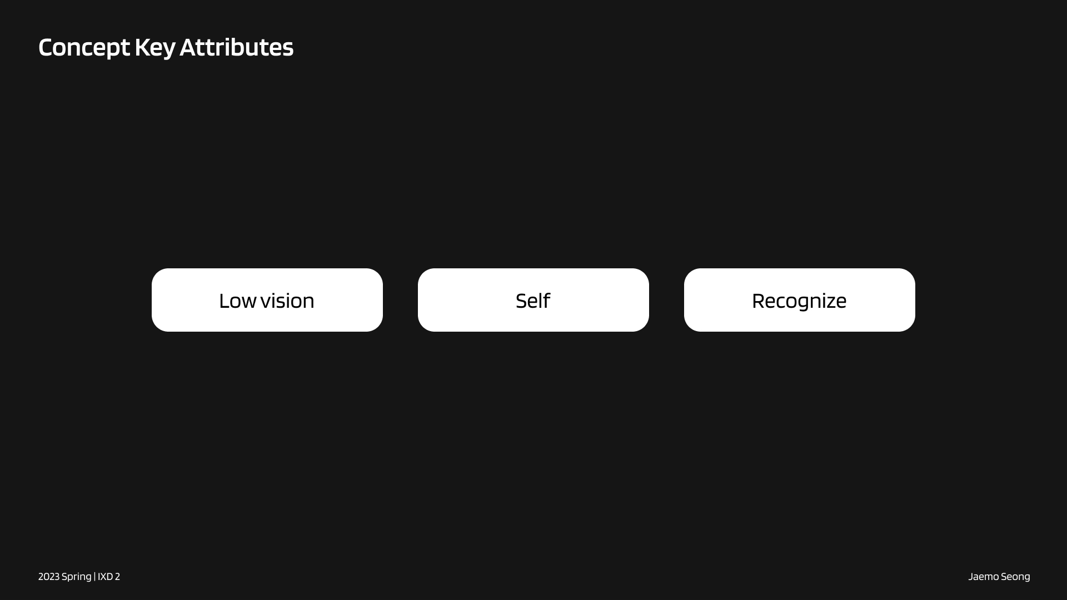Viewport: 1067px width, 600px height.
Task: Click the word "Attributes" in the title
Action: 236,47
